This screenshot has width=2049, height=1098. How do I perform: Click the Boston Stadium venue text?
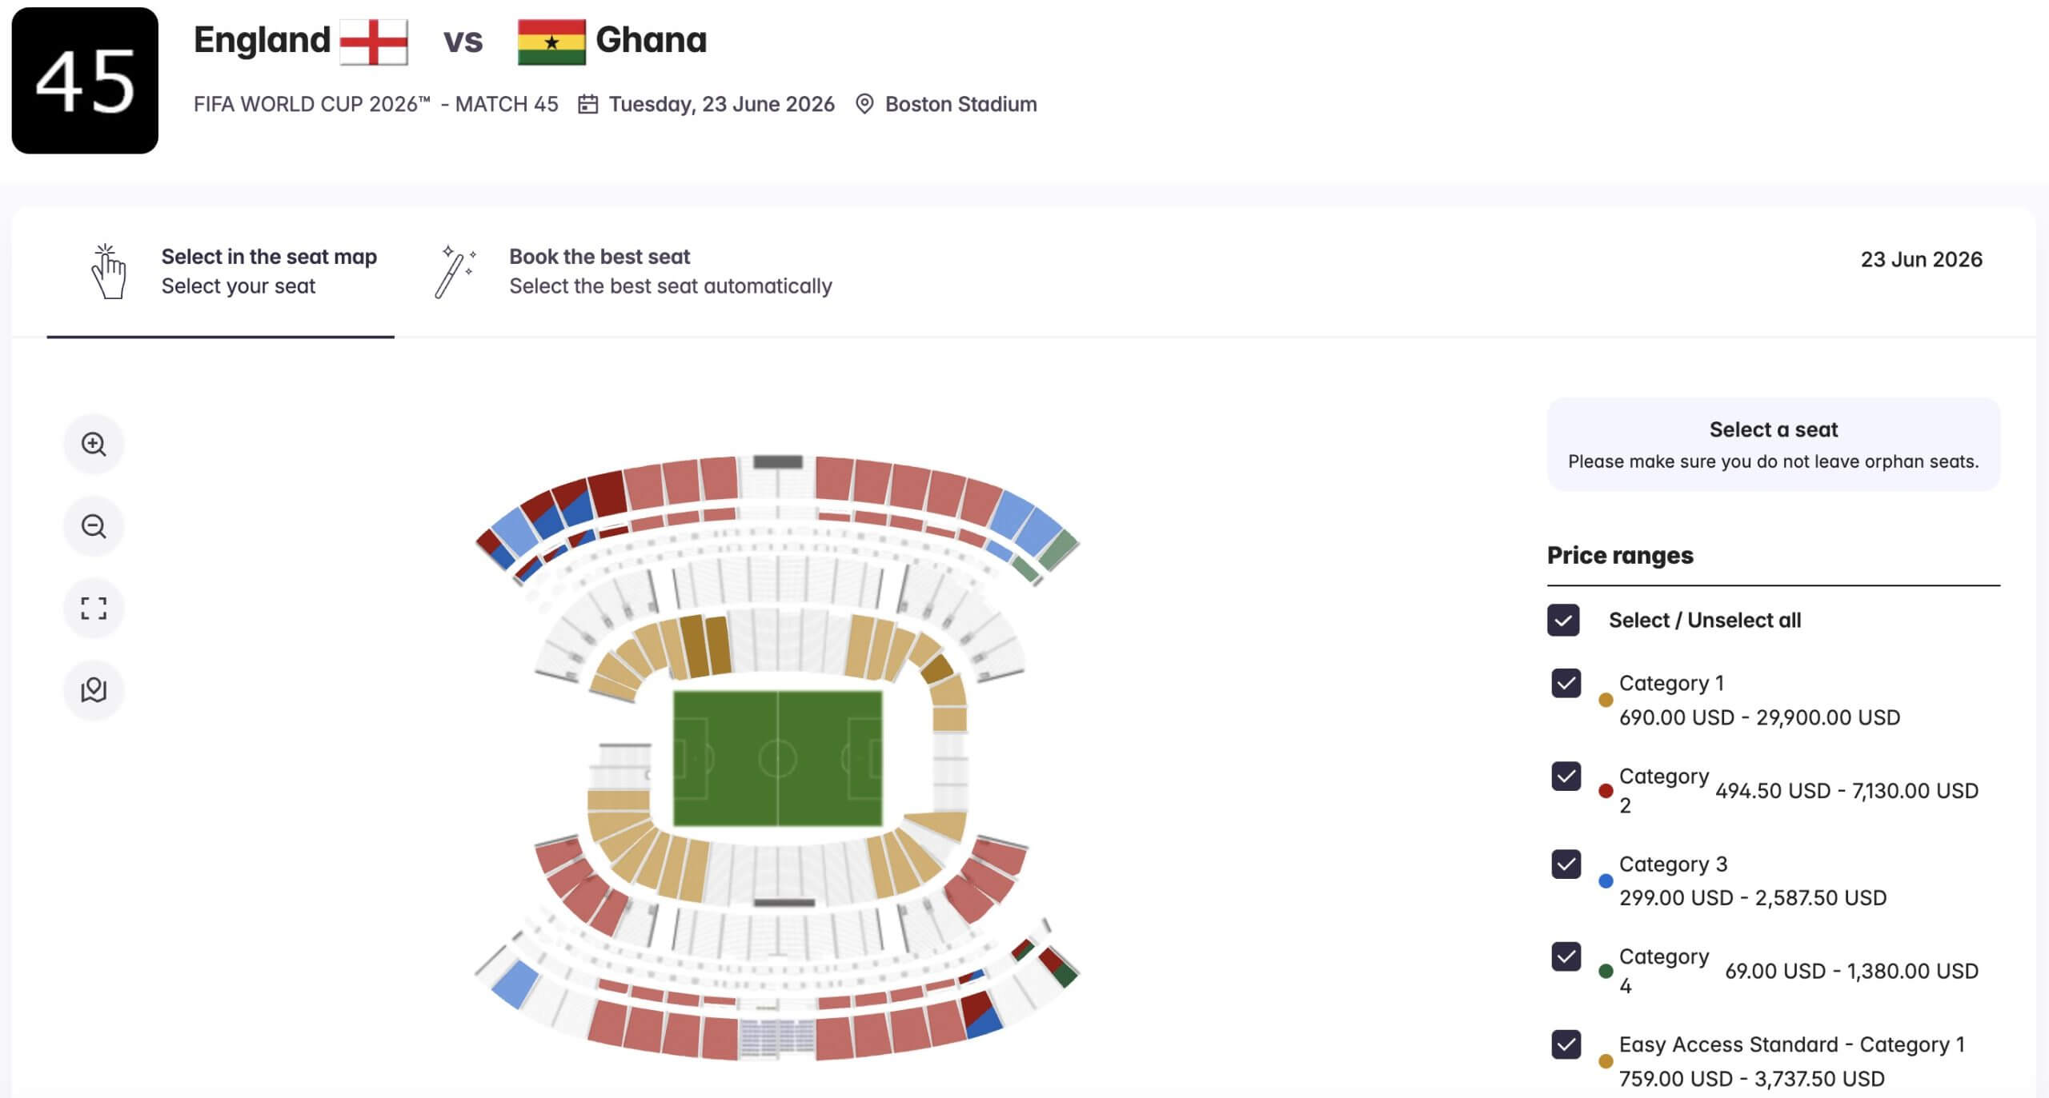[x=960, y=104]
